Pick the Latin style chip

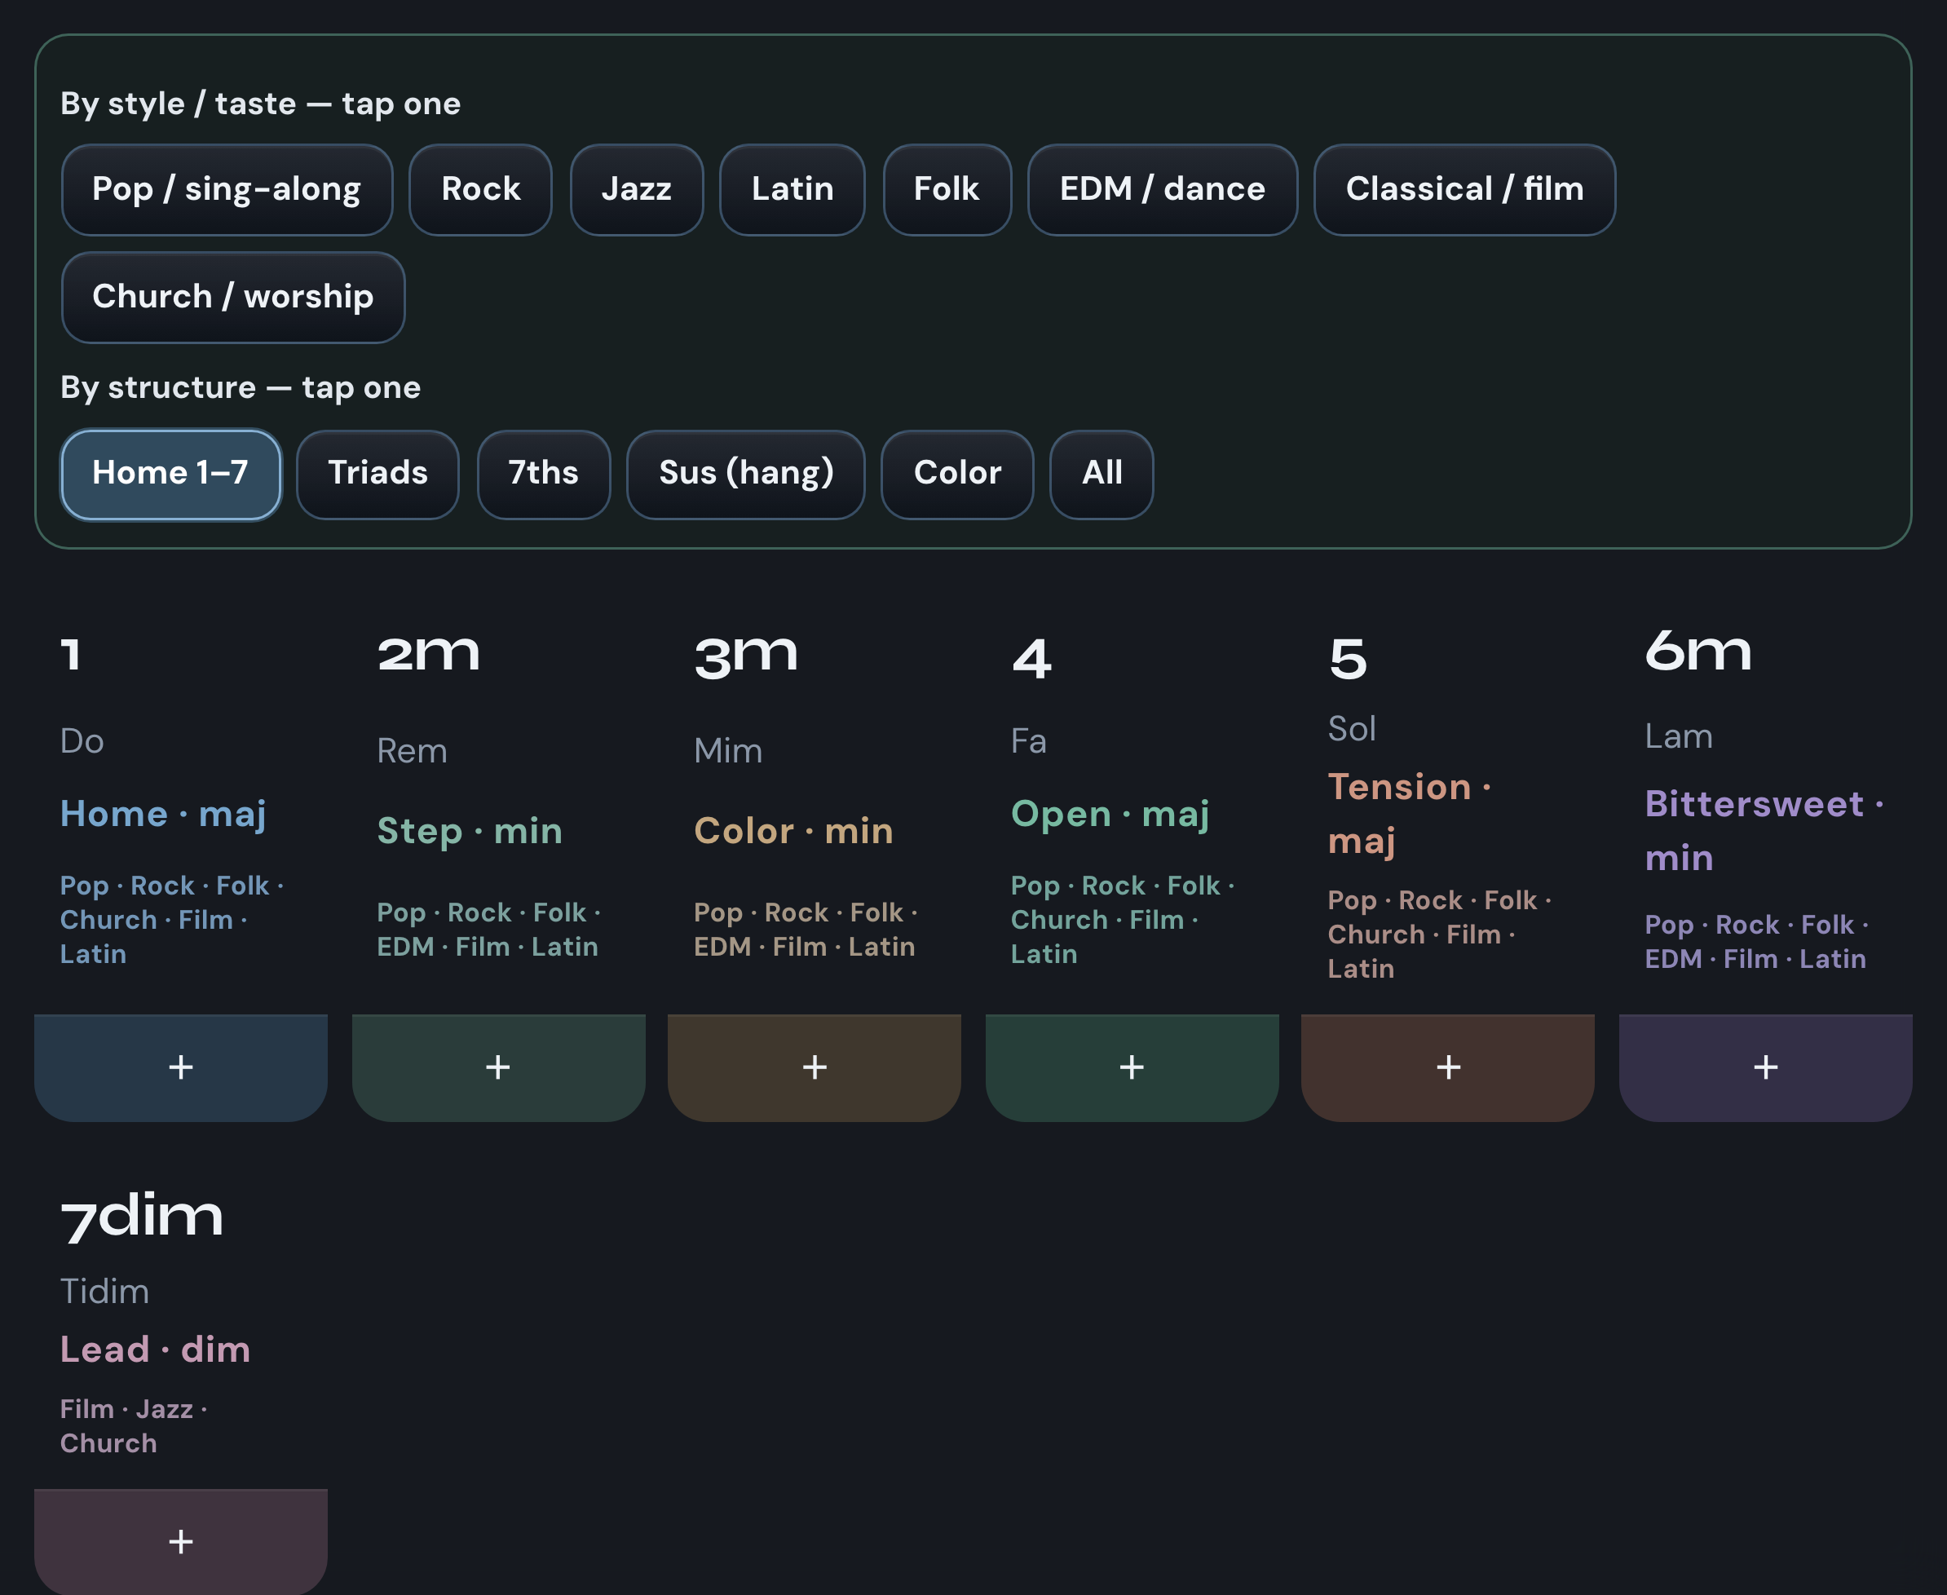click(x=792, y=189)
